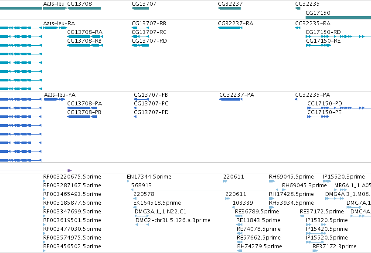Select transcript CG13708-RA
Image resolution: width=371 pixels, height=253 pixels.
click(x=85, y=32)
